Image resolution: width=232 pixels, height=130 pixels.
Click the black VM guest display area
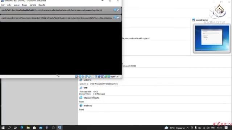[x=61, y=48]
